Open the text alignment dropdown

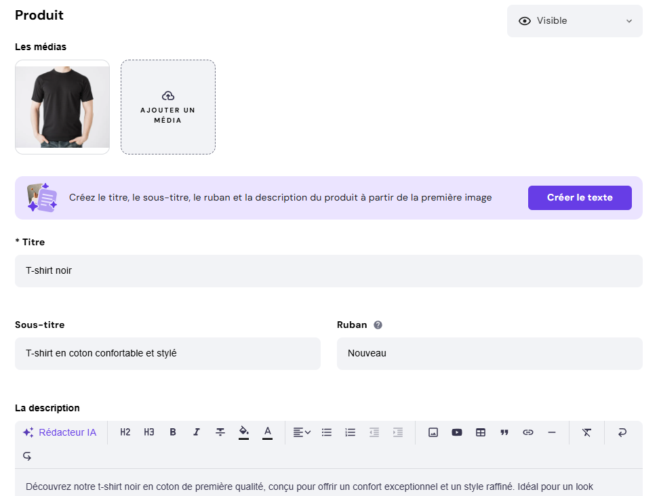[x=301, y=432]
